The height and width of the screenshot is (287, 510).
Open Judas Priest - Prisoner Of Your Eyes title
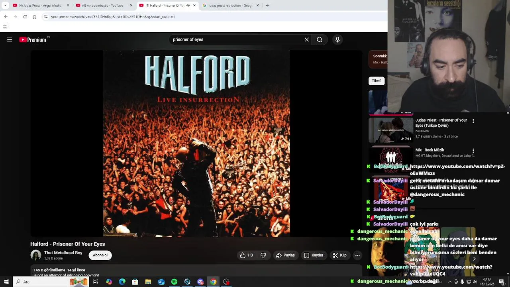pyautogui.click(x=441, y=123)
